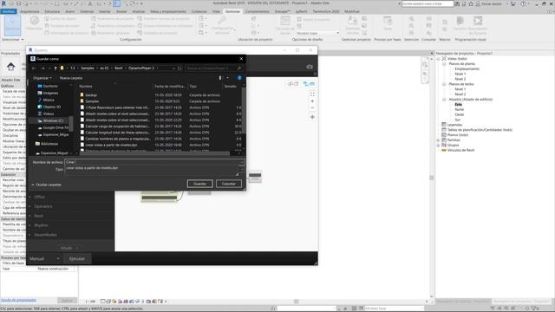Image resolution: width=555 pixels, height=312 pixels.
Task: Click the blue help icon in save dialog
Action: click(x=239, y=78)
